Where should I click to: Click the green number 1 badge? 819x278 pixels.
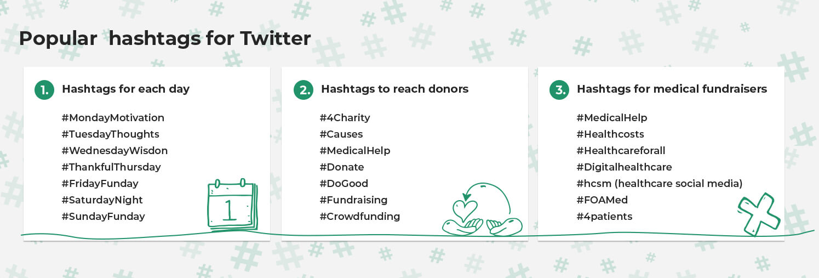pos(44,90)
